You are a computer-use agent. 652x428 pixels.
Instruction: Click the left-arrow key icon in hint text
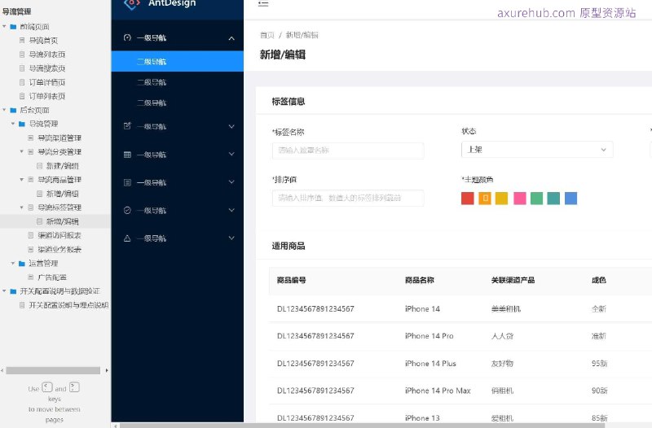pyautogui.click(x=47, y=387)
